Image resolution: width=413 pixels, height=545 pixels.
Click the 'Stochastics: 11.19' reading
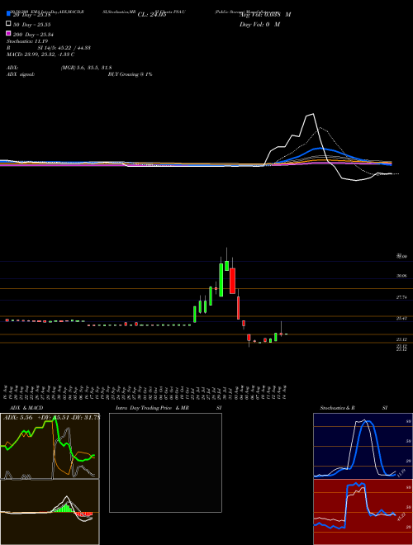click(27, 41)
